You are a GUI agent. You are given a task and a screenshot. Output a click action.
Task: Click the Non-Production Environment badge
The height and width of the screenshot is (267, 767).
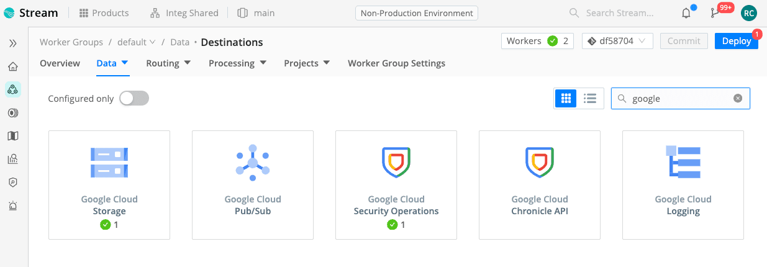[x=417, y=13]
